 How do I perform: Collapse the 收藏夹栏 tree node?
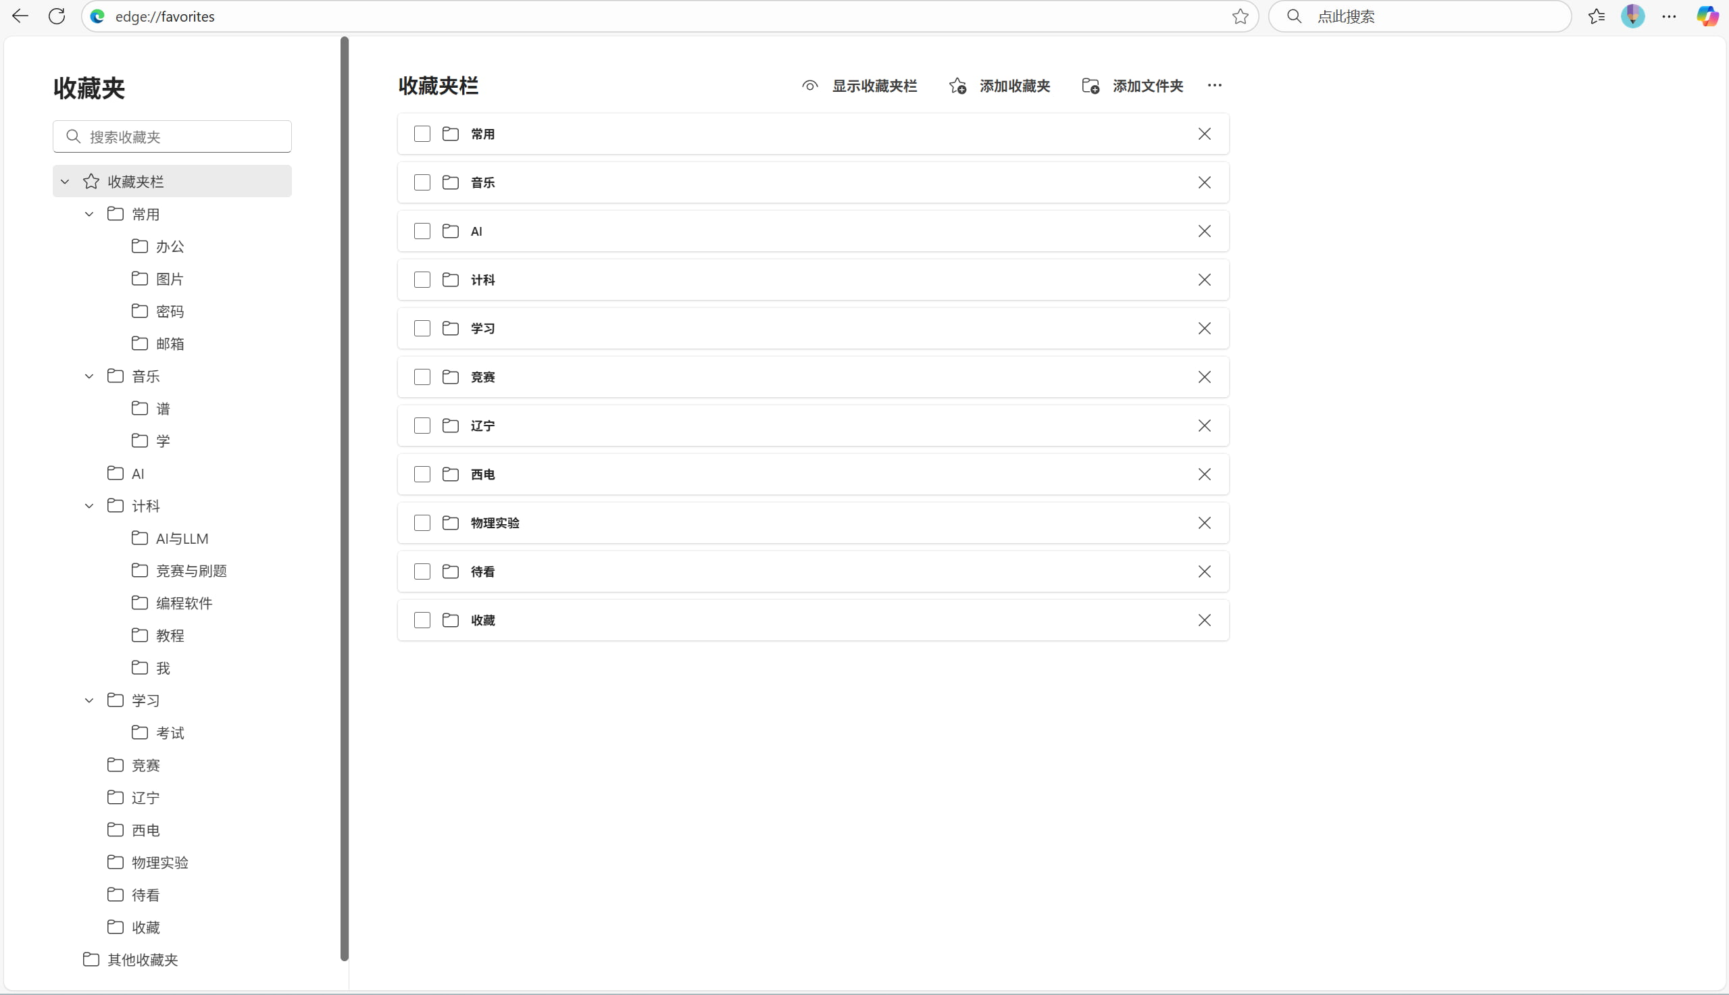65,182
